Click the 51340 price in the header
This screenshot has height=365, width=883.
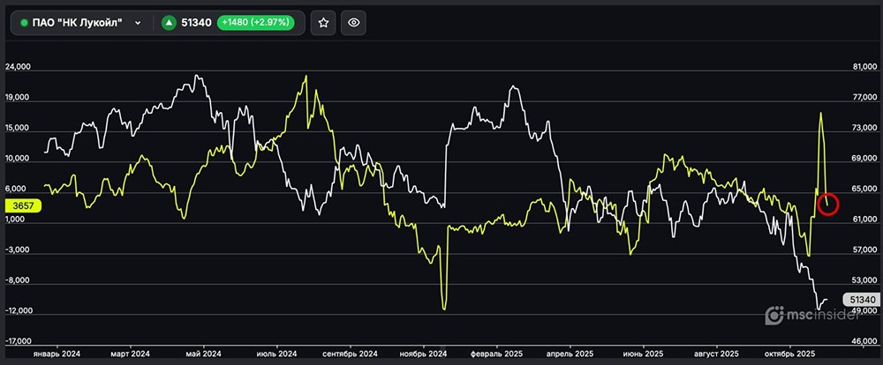pyautogui.click(x=195, y=23)
